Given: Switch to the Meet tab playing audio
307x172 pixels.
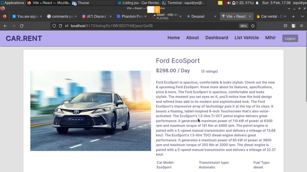Looking at the screenshot, I should 166,16.
